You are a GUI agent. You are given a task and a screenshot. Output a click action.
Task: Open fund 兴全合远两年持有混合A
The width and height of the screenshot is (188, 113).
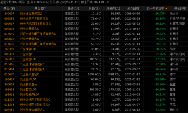click(x=35, y=105)
